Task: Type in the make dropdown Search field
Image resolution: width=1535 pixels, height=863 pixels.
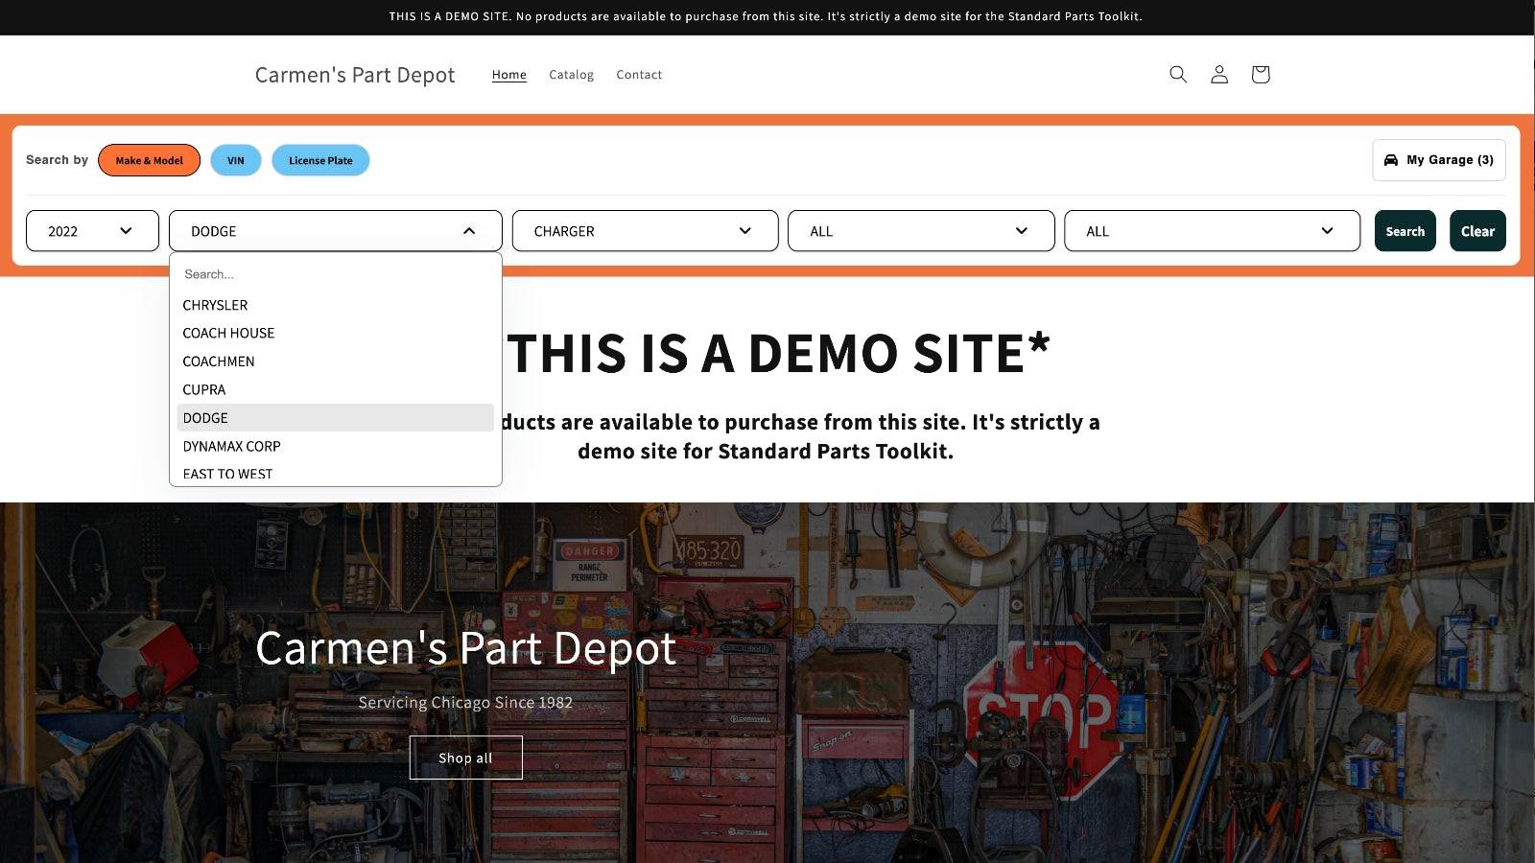Action: (x=335, y=274)
